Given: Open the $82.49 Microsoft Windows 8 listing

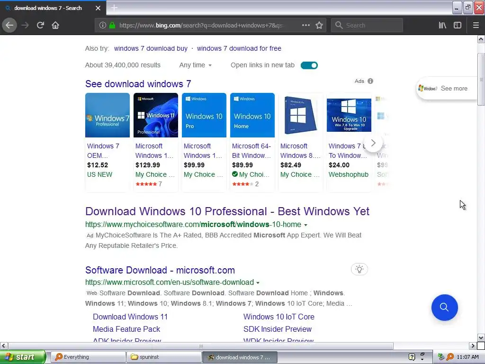Looking at the screenshot, I should click(x=300, y=151).
